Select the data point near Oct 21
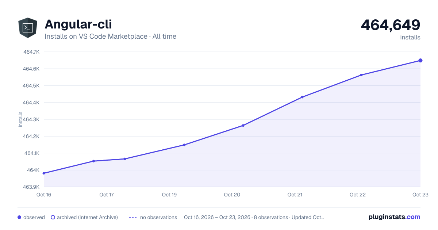Image resolution: width=438 pixels, height=230 pixels. (x=302, y=97)
